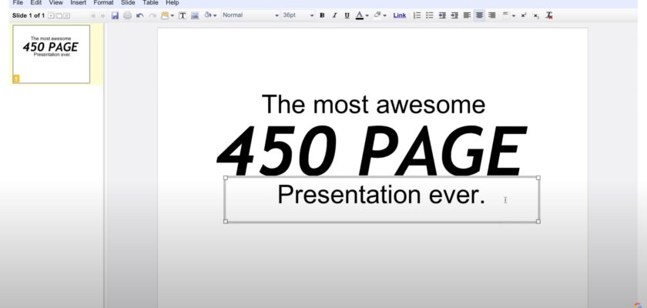Click the highlight color marker

377,15
